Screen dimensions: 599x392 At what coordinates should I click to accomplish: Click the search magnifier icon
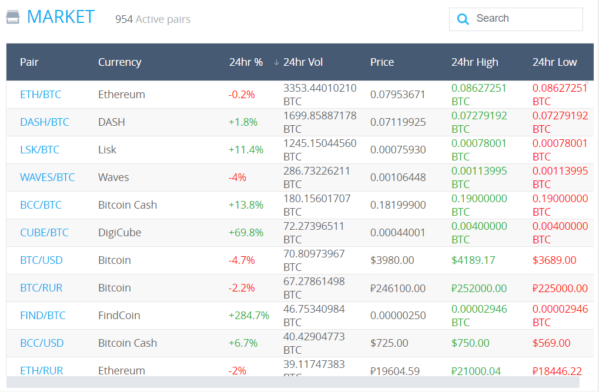coord(463,19)
